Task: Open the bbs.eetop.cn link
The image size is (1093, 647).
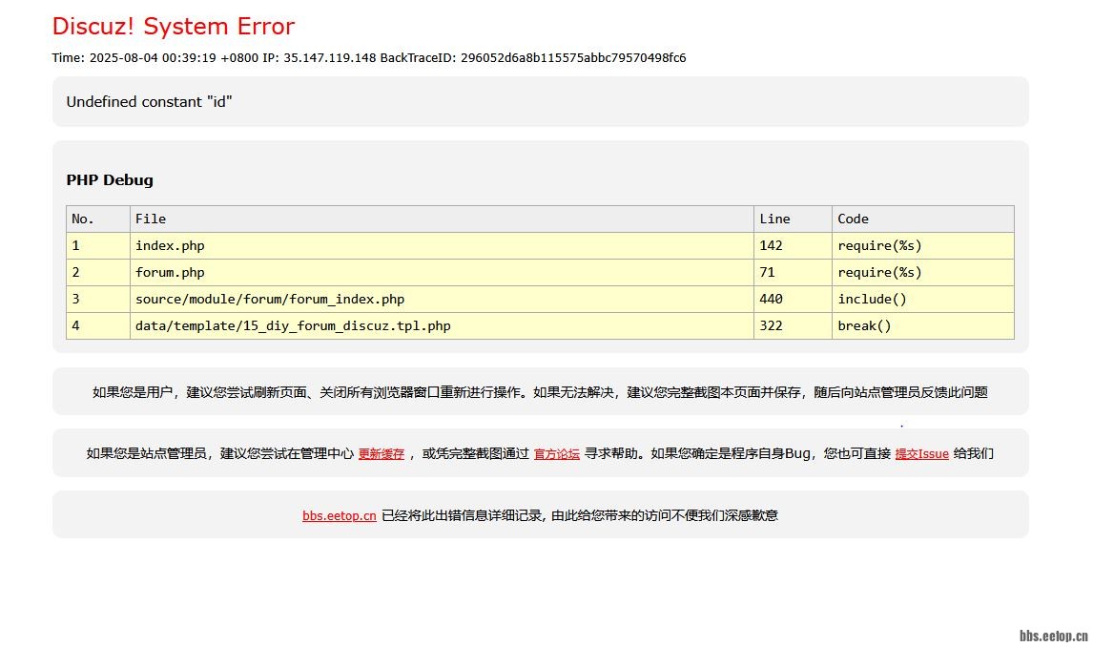Action: pos(340,516)
